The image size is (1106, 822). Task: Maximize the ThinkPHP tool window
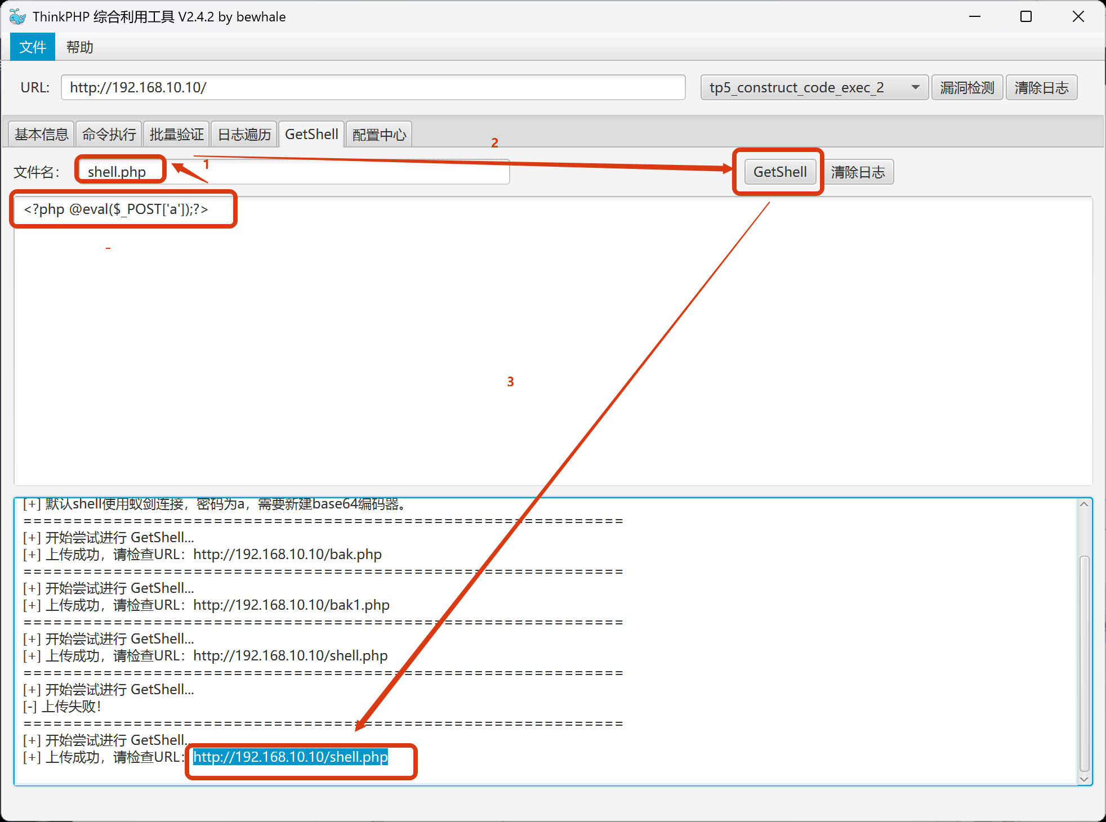tap(1025, 17)
